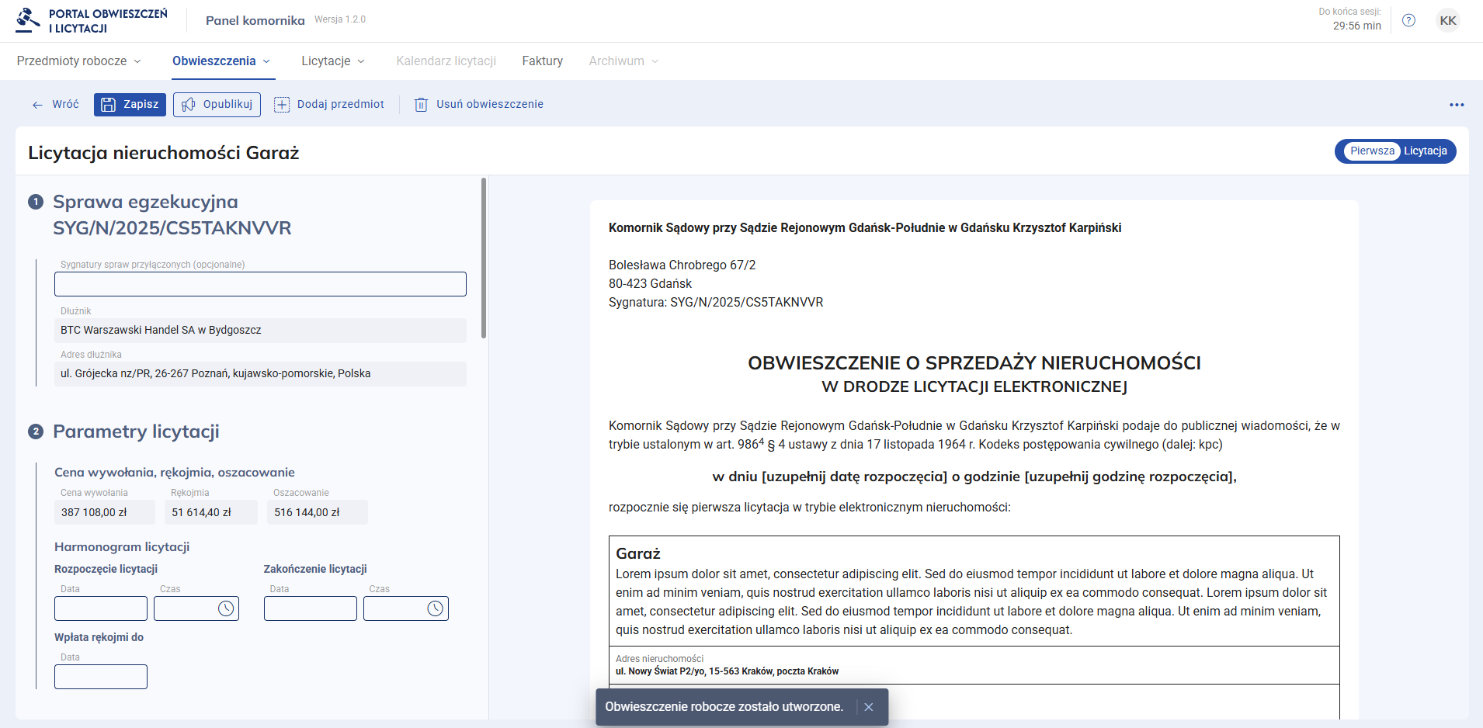
Task: Click Dodaj przedmiot button
Action: coord(329,105)
